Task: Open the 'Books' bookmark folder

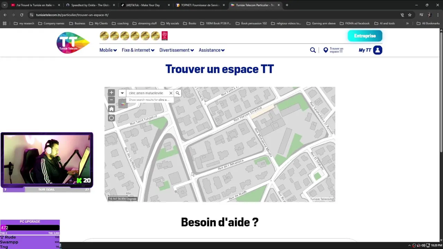Action: [x=190, y=24]
